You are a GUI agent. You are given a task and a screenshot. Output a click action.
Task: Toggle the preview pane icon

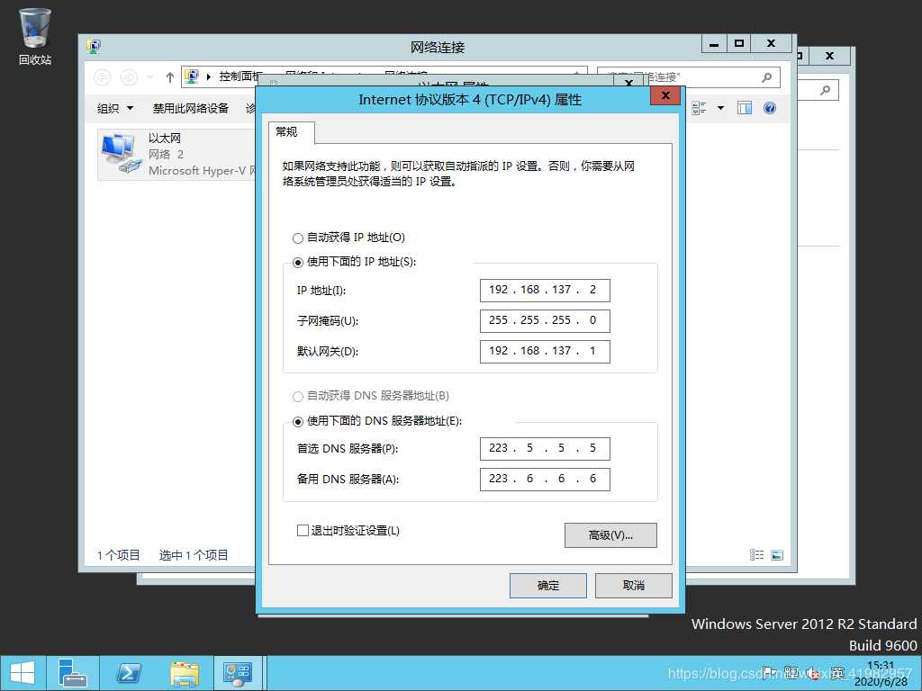[x=745, y=108]
